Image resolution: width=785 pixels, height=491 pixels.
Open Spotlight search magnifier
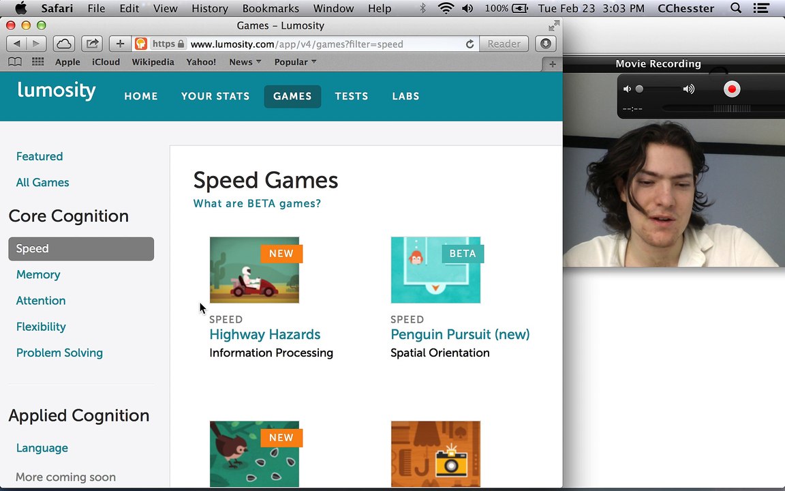(736, 8)
